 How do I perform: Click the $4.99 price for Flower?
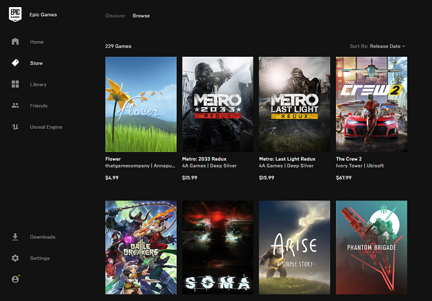(x=112, y=178)
